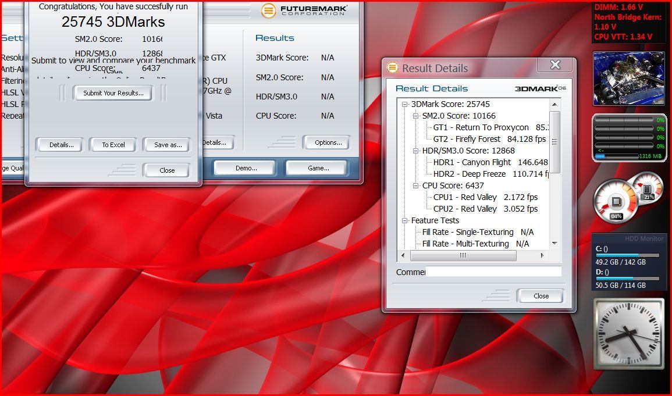Screen dimensions: 672x396
Task: Collapse the SM2.0 Score node
Action: (x=415, y=116)
